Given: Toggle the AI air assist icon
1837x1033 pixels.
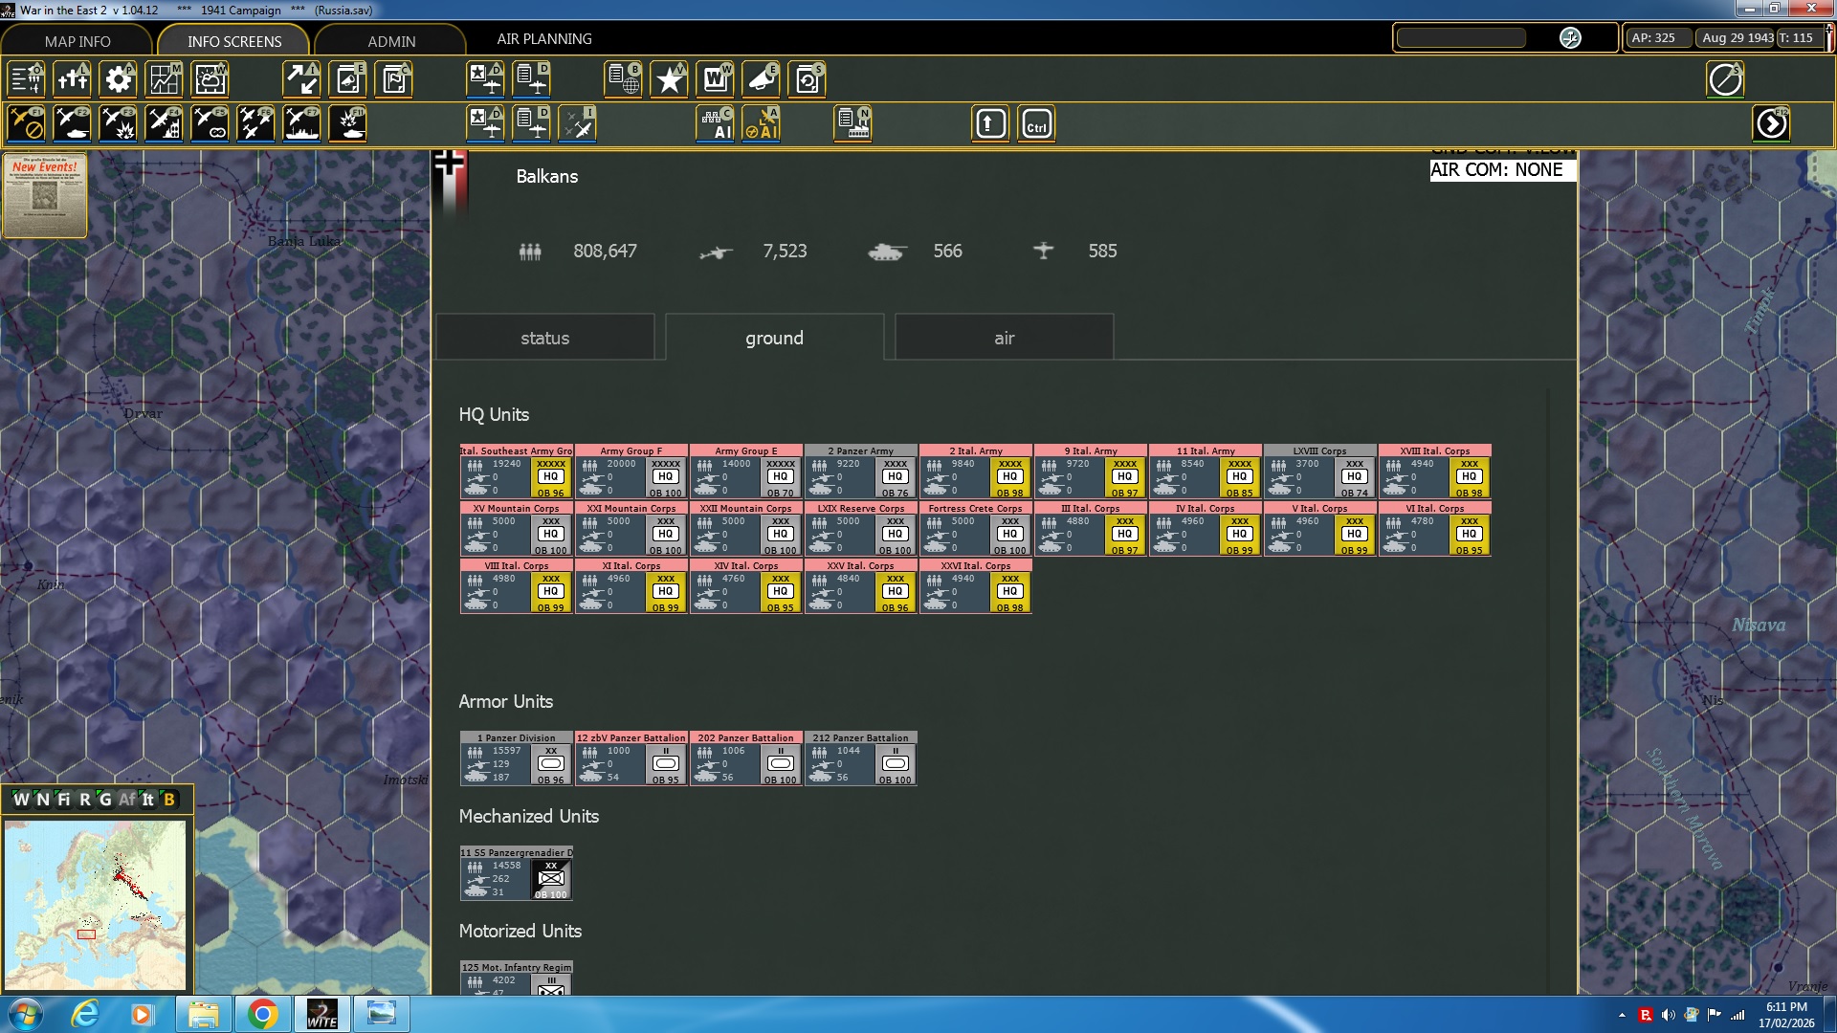Looking at the screenshot, I should (x=762, y=124).
